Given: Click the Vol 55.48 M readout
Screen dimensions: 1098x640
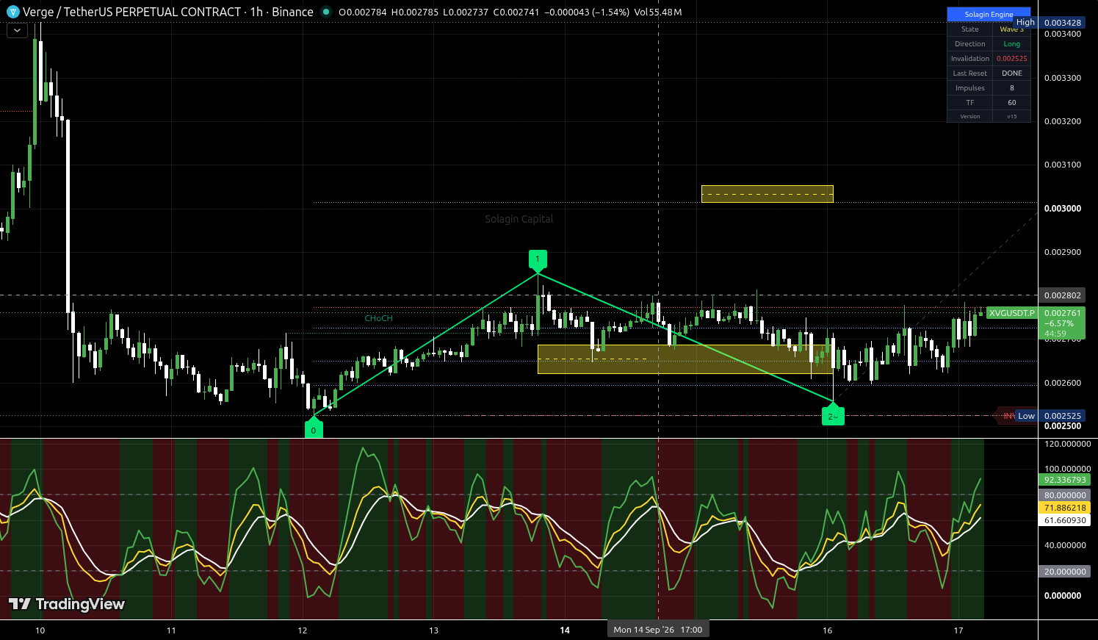Looking at the screenshot, I should [x=657, y=12].
